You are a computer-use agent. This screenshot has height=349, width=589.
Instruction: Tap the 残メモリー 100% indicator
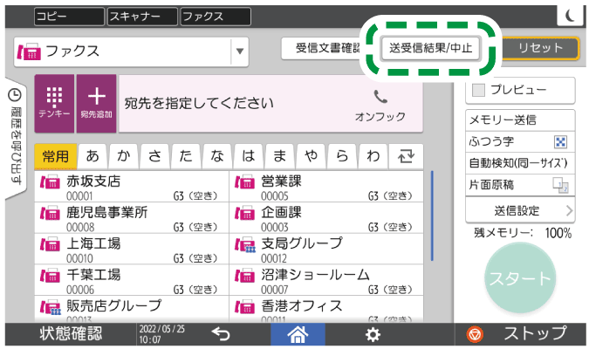pyautogui.click(x=522, y=233)
